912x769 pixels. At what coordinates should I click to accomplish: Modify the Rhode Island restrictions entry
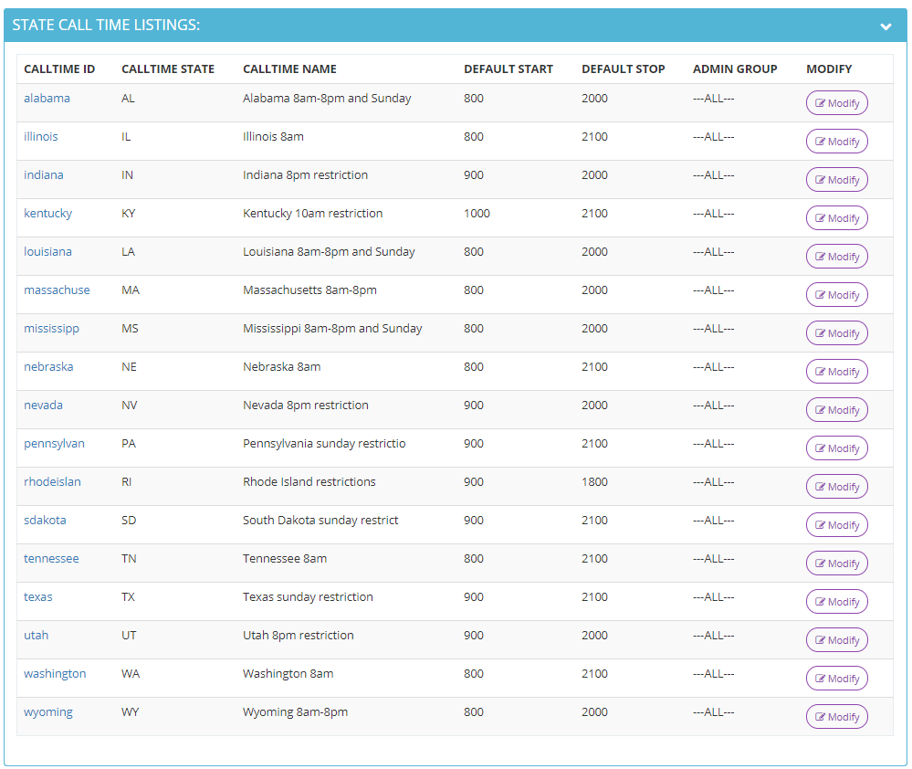coord(836,487)
